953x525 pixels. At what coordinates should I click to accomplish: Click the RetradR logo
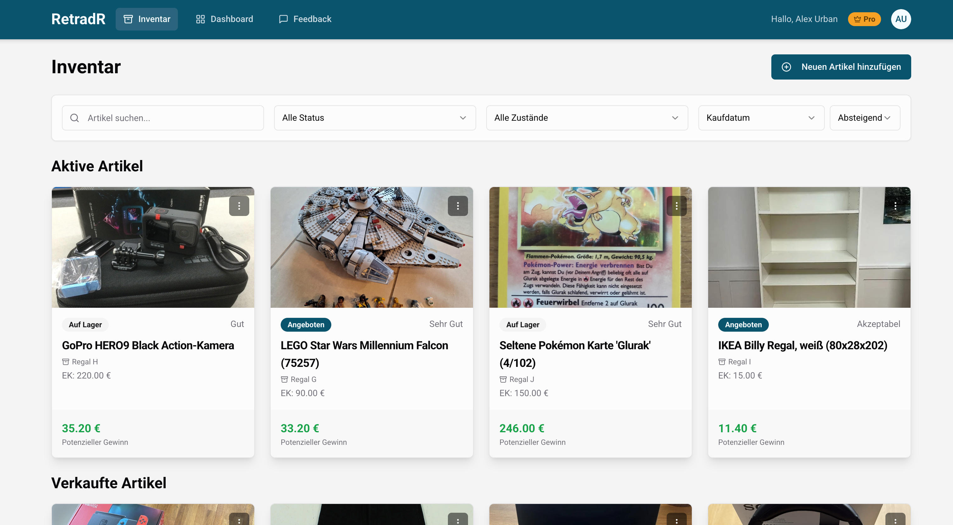tap(79, 19)
